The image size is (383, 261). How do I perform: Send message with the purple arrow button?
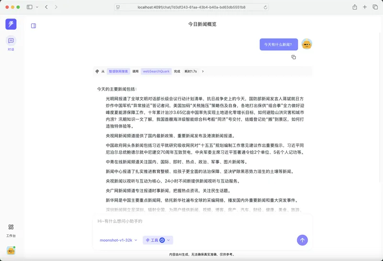coord(302,240)
